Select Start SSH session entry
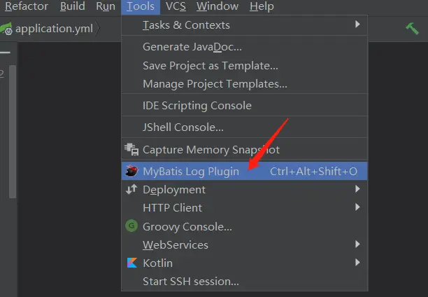Image resolution: width=428 pixels, height=297 pixels. pos(190,282)
